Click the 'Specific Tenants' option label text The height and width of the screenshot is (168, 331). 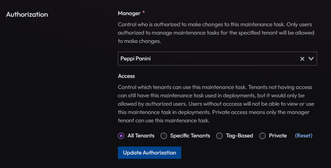pyautogui.click(x=190, y=135)
